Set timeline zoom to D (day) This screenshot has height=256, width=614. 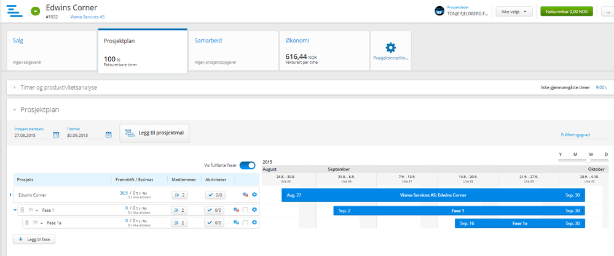(606, 154)
